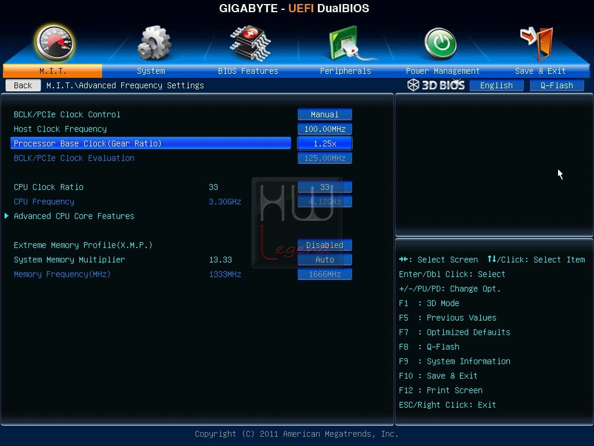Click the CPU Frequency label
This screenshot has width=594, height=446.
coord(44,202)
